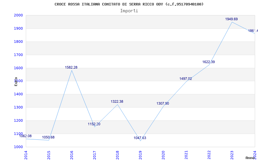Click the y-axis tick 1900
Screen dimensions: 258x161
point(18,28)
